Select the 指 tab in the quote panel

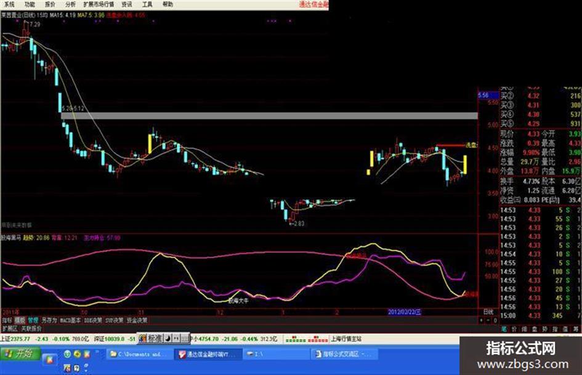coord(556,329)
